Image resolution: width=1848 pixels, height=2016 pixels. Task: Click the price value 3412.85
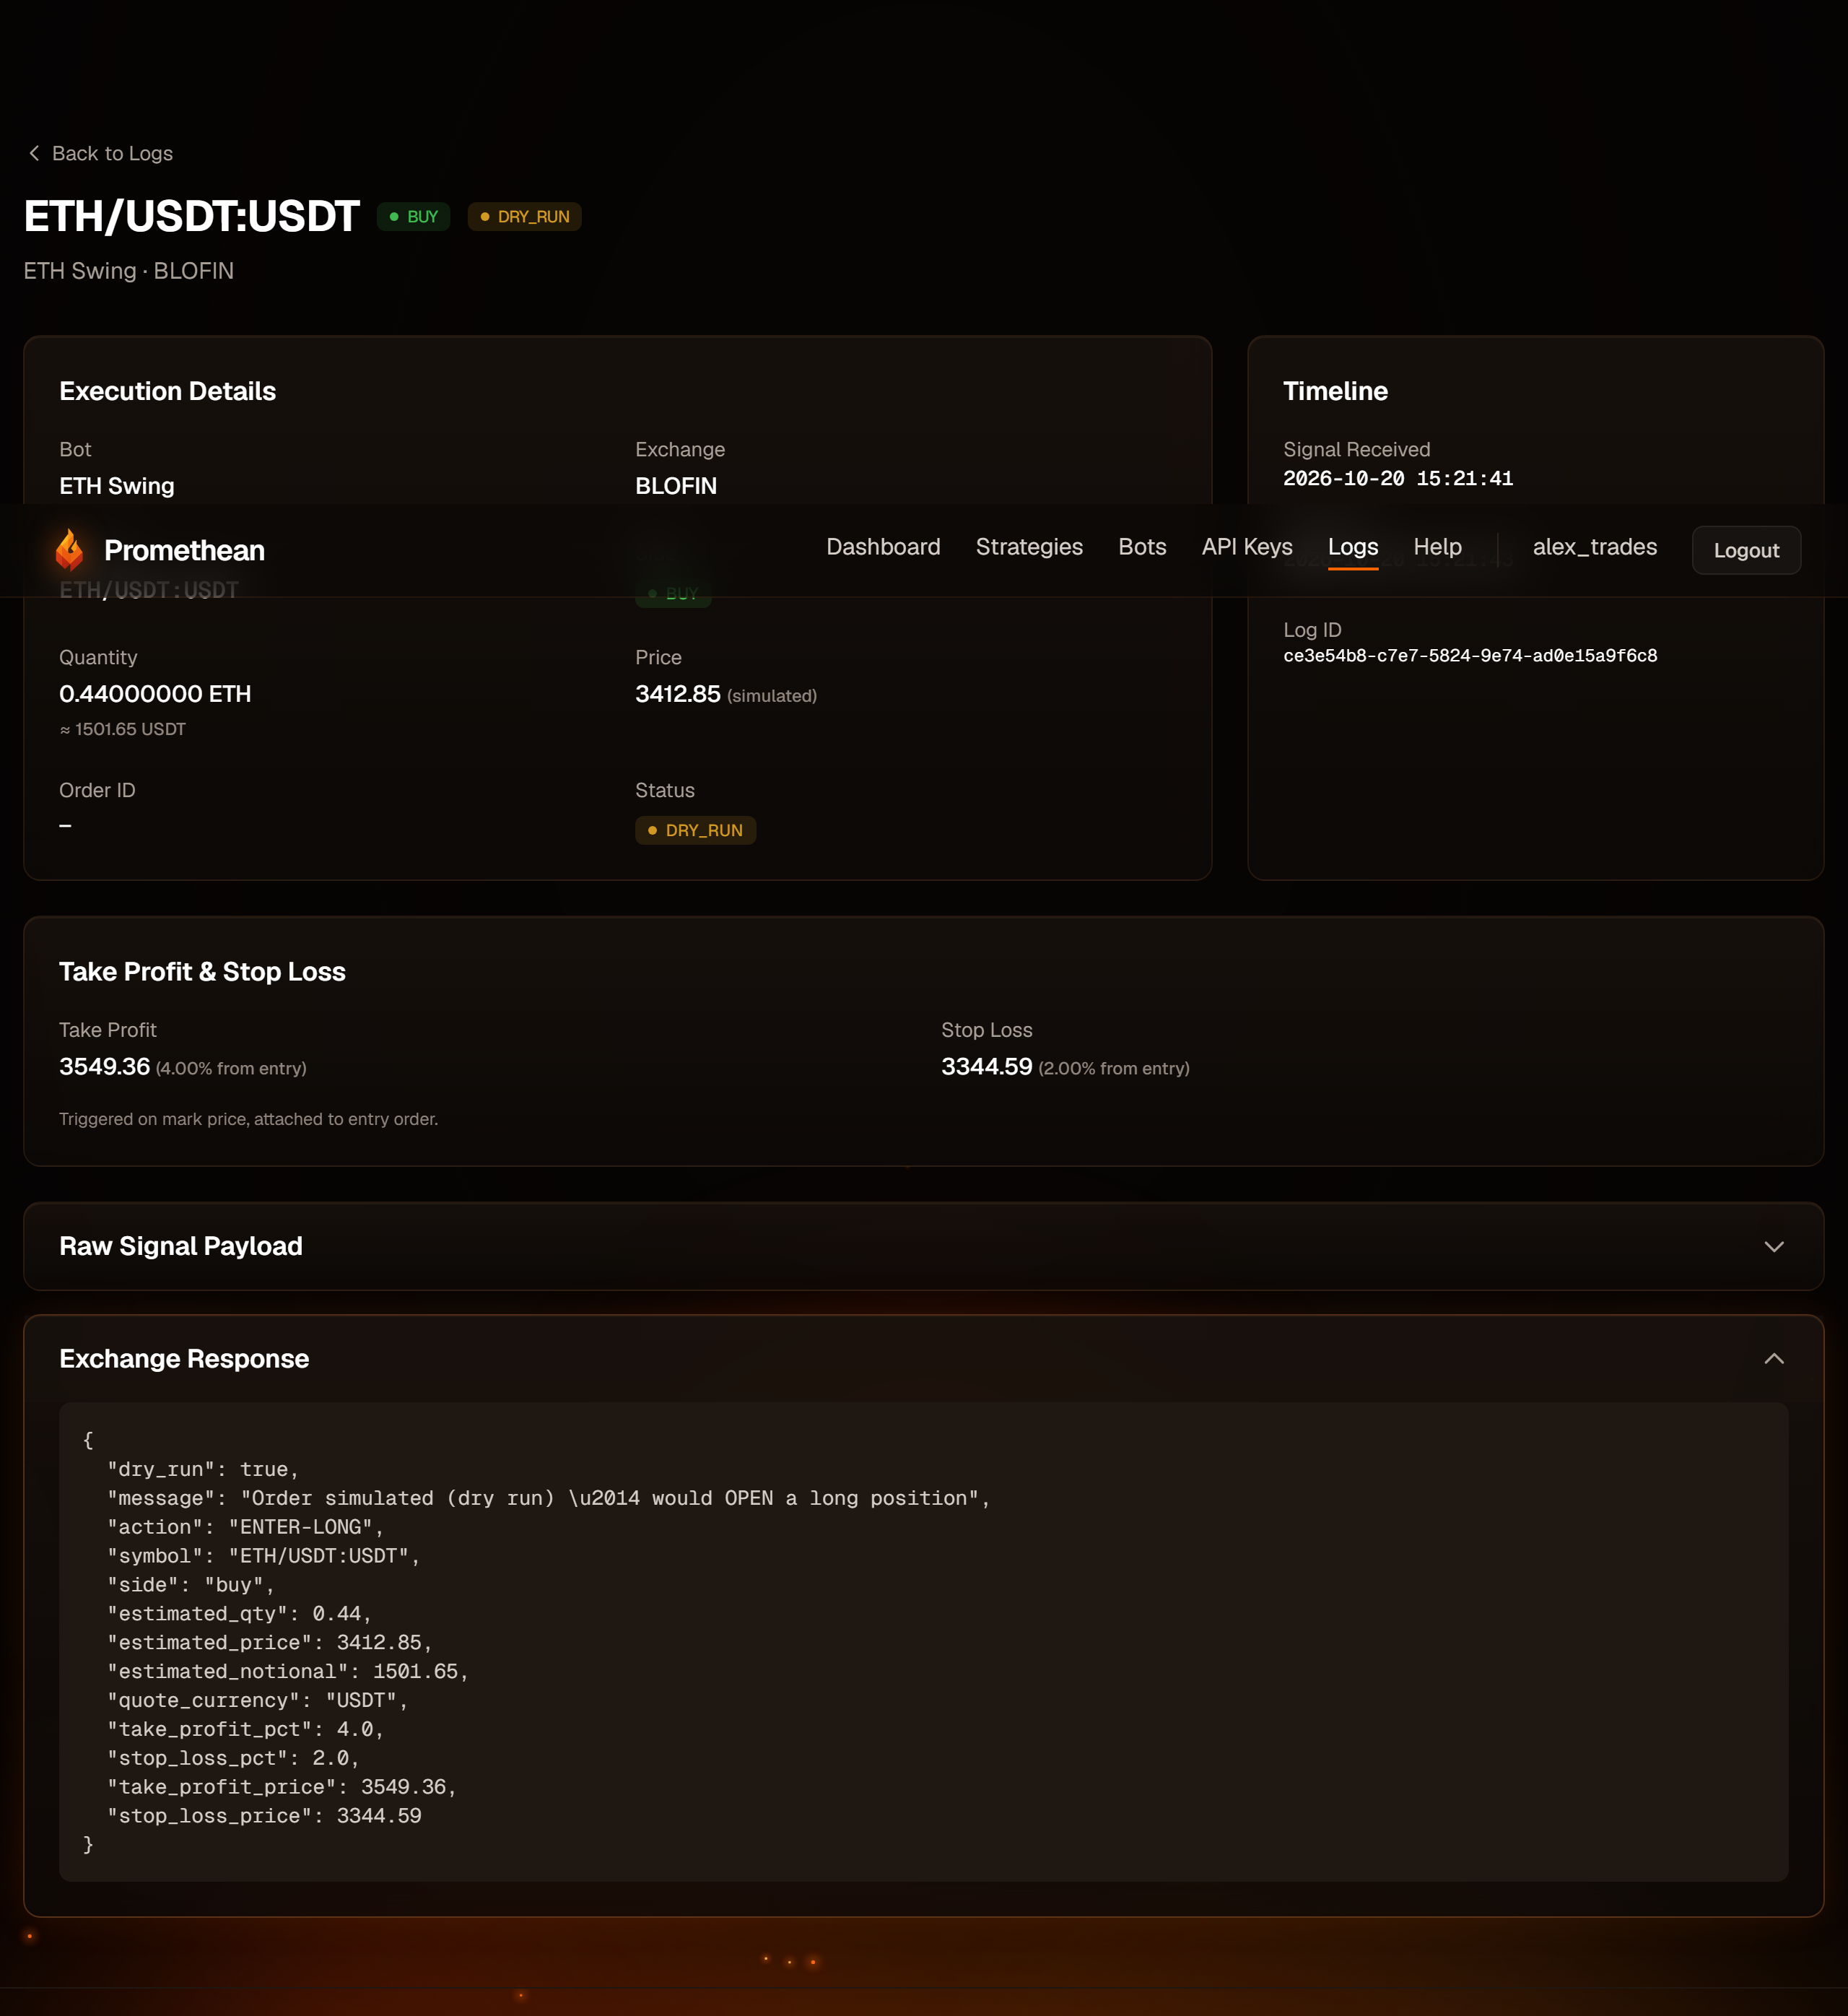(678, 694)
